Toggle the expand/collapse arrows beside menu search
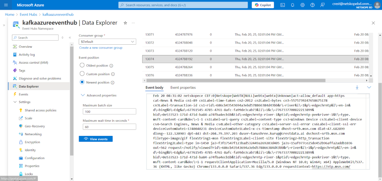Screen dimensions: 382x181 [62, 38]
